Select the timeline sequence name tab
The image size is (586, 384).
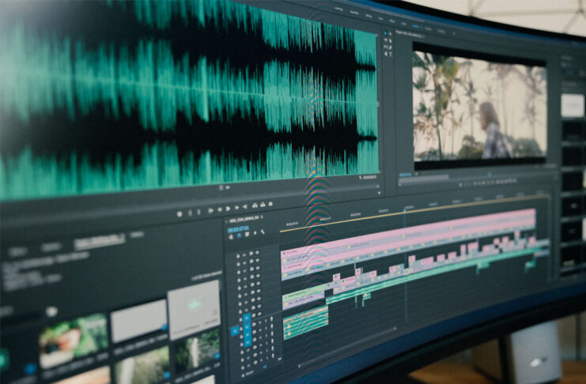tap(244, 220)
